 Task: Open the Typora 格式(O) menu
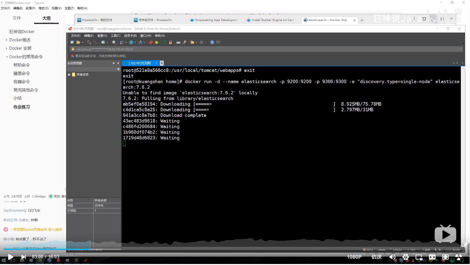pos(43,8)
